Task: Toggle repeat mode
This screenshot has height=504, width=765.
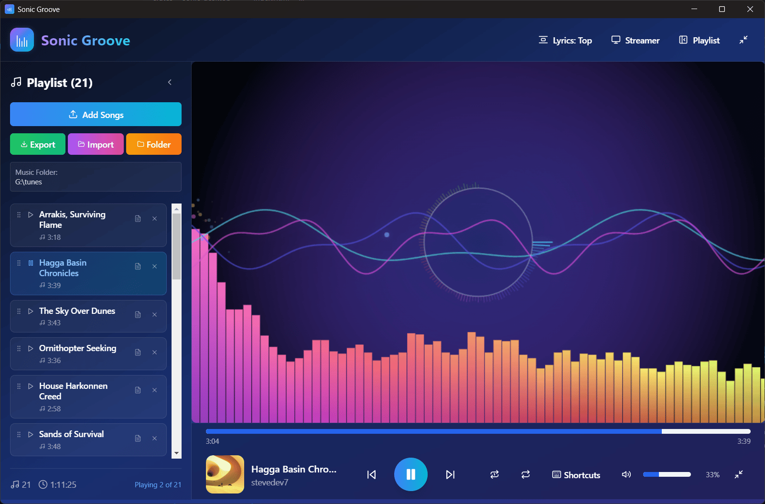Action: click(526, 474)
